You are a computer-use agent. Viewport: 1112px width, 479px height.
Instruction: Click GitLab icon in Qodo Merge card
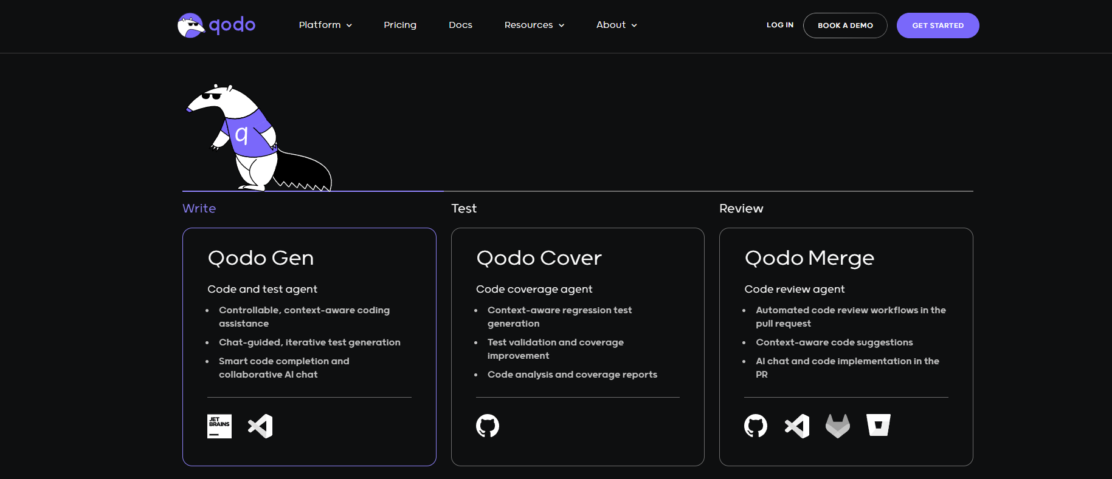pos(838,426)
